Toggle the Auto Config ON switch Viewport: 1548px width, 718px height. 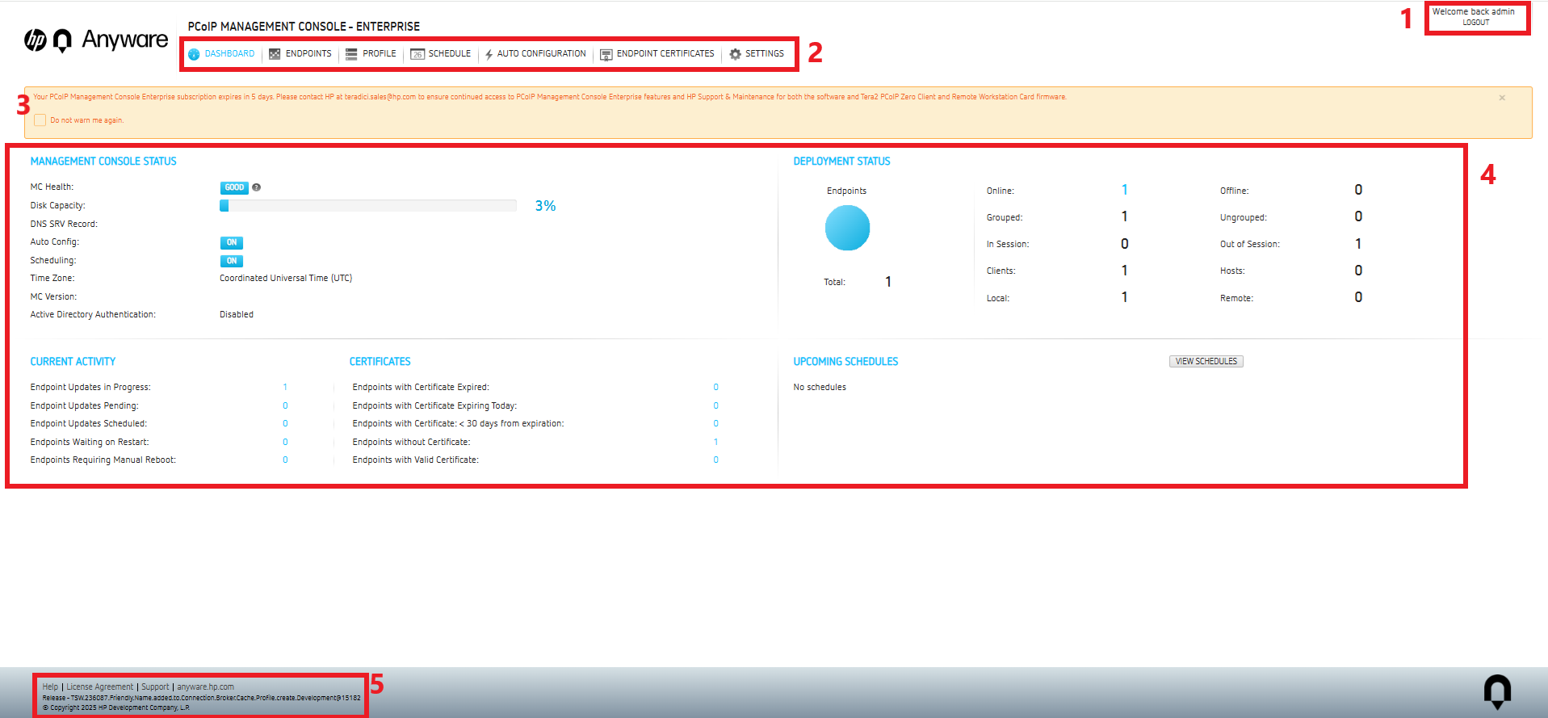pos(231,242)
